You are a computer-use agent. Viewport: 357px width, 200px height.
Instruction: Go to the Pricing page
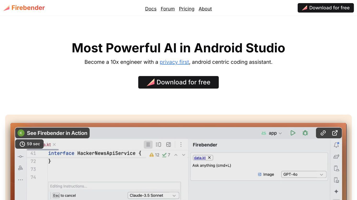(187, 9)
